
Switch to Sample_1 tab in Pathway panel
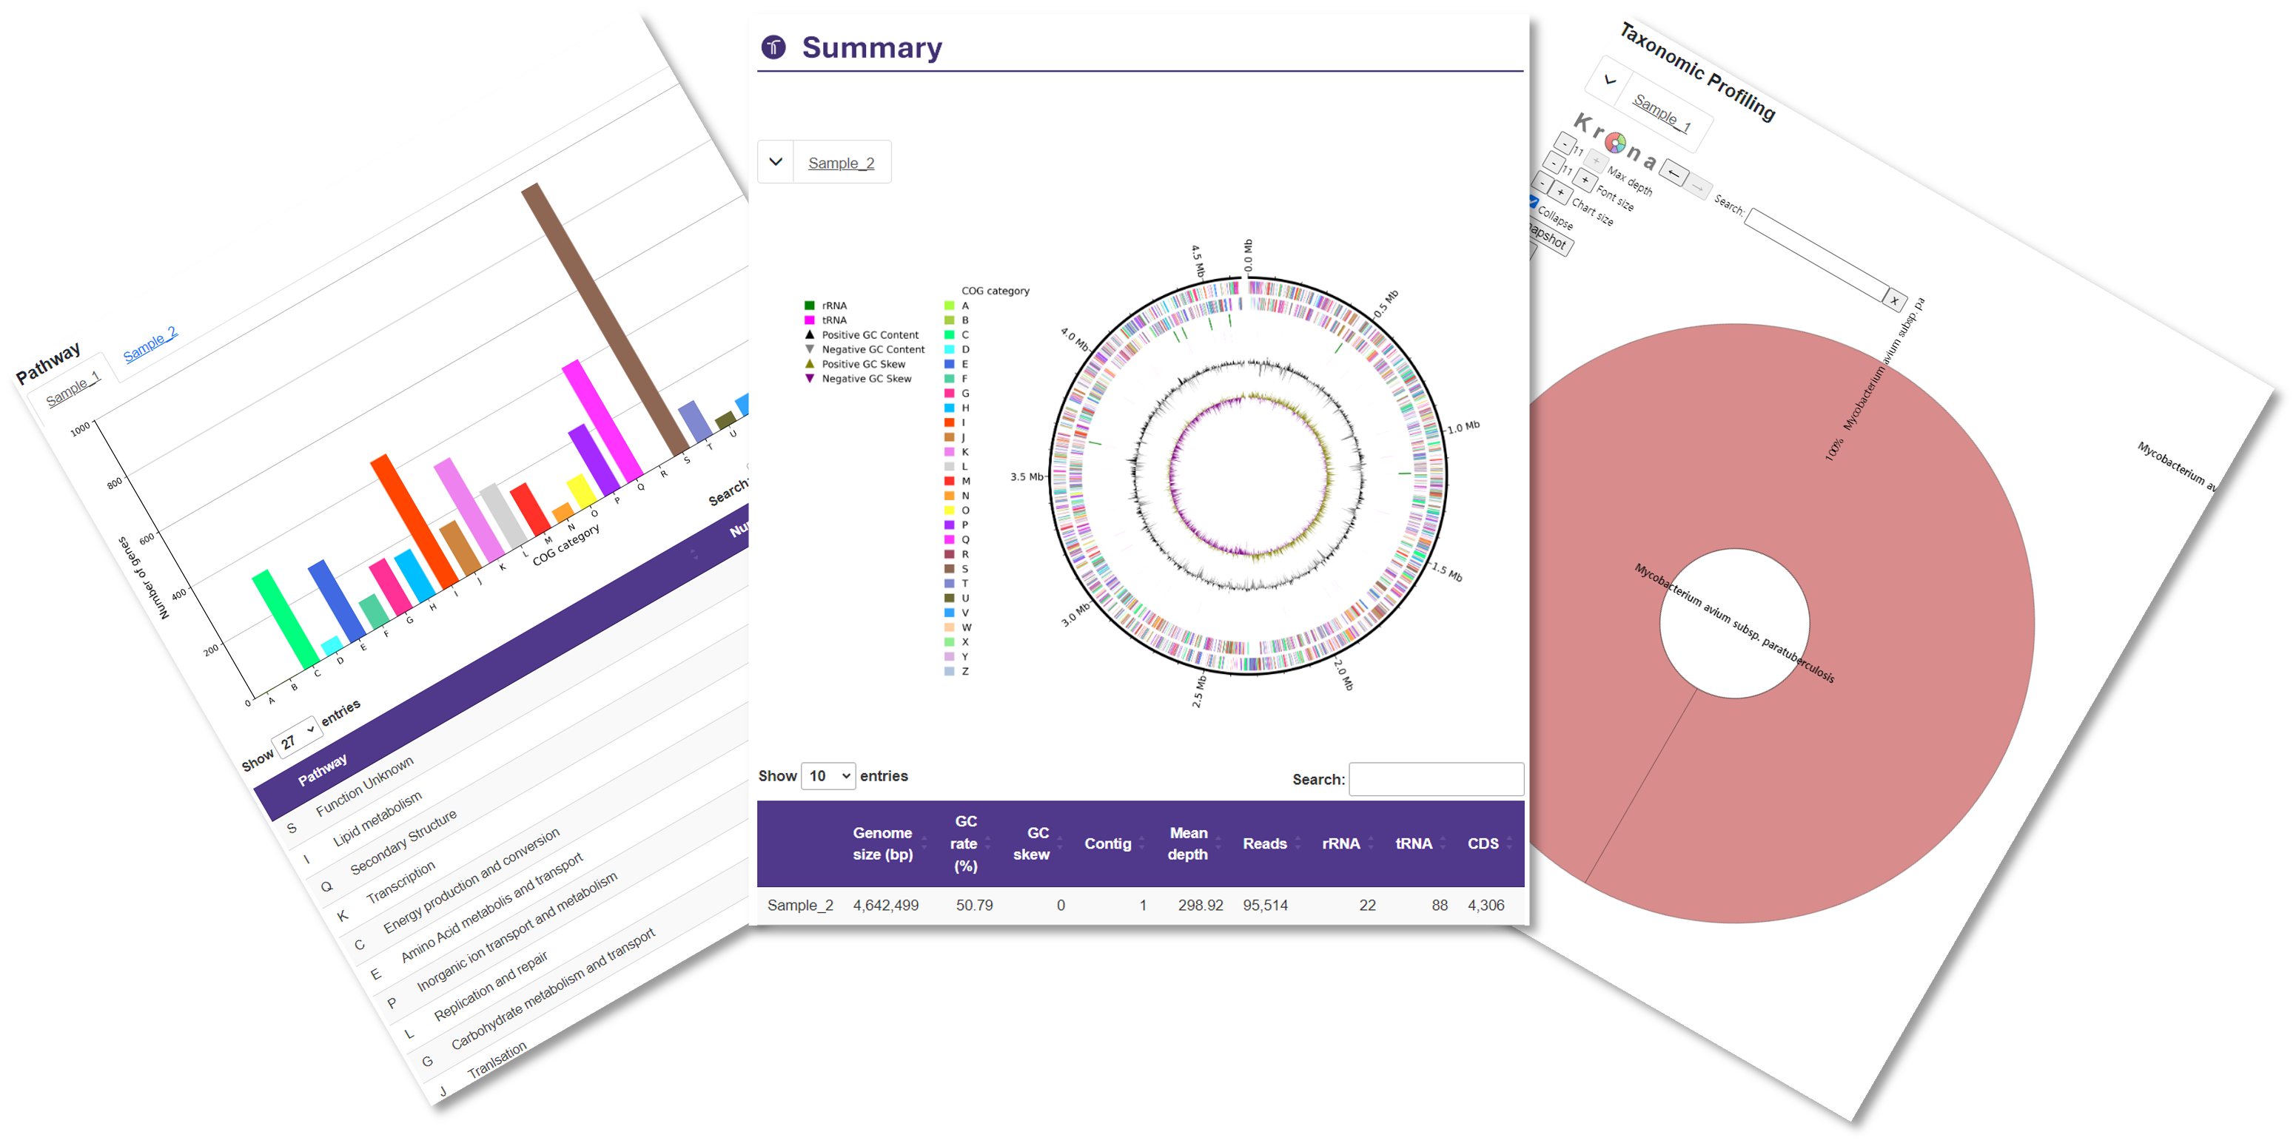point(73,391)
